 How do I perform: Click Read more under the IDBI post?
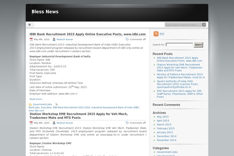click(37, 99)
